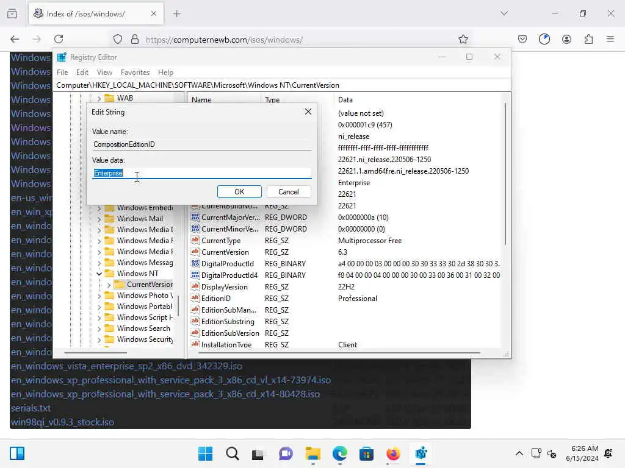Viewport: 625px width, 468px height.
Task: Click the notification bell icon
Action: [609, 453]
